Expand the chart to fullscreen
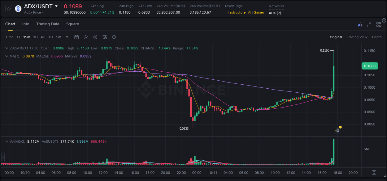 click(x=369, y=24)
